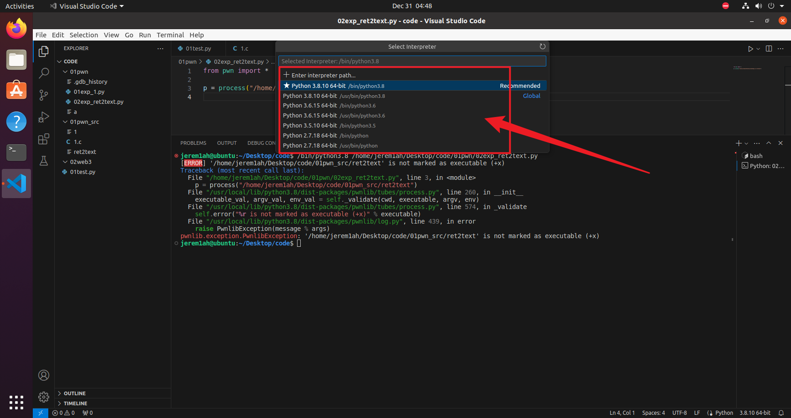
Task: Open Firefox from the Ubuntu dock
Action: [16, 29]
